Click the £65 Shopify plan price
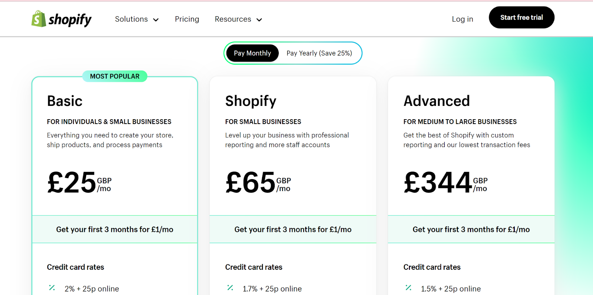This screenshot has width=593, height=295. click(x=251, y=182)
